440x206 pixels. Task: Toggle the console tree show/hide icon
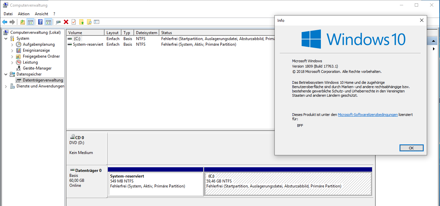[x=31, y=22]
